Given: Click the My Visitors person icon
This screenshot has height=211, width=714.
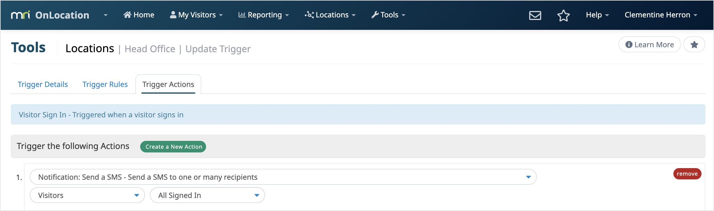Looking at the screenshot, I should coord(173,15).
